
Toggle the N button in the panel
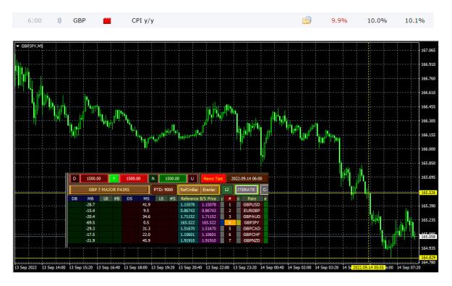coord(153,179)
